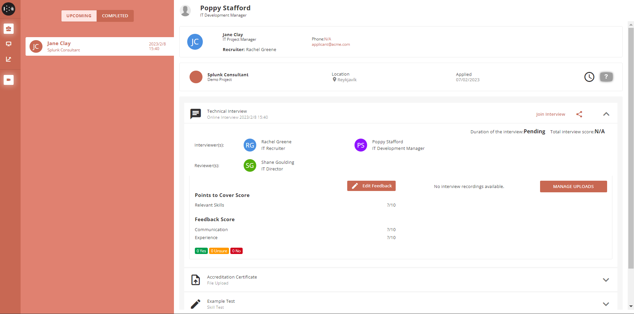Click the share icon beside Join Interview
Viewport: 634px width, 314px height.
click(x=579, y=114)
